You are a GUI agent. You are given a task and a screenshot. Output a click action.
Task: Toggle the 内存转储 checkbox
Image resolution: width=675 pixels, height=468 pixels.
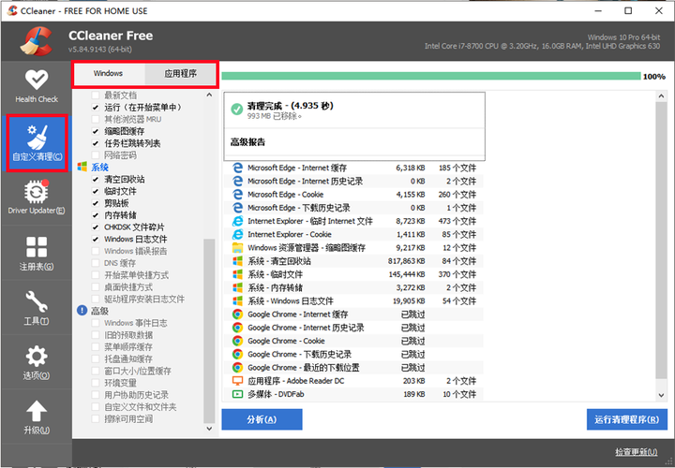click(x=96, y=215)
